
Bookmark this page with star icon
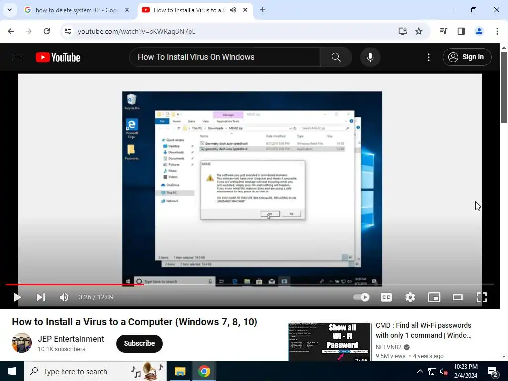tap(419, 31)
